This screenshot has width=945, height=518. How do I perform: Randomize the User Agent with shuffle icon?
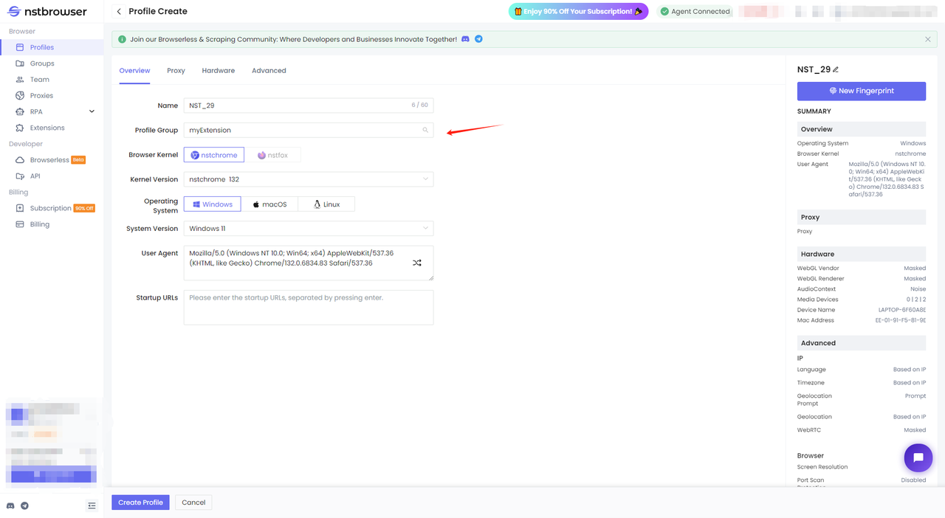(417, 263)
